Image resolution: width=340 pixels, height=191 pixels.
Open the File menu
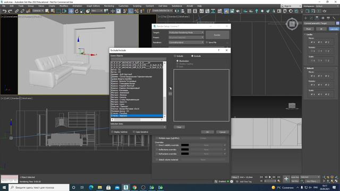tap(4, 6)
